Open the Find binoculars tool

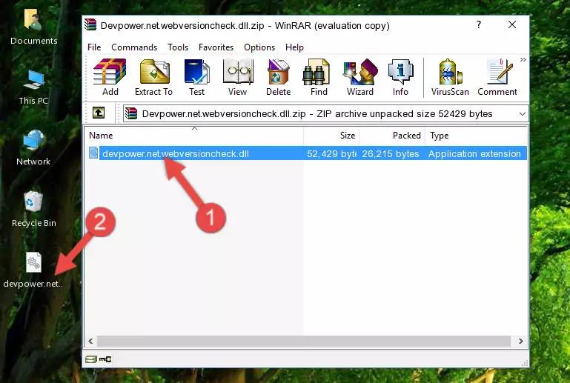(319, 77)
